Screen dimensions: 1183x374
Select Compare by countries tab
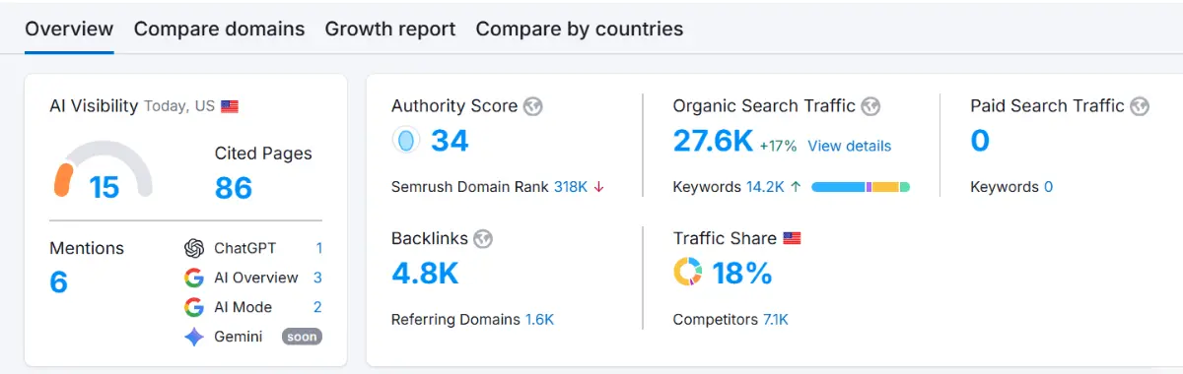(x=580, y=29)
